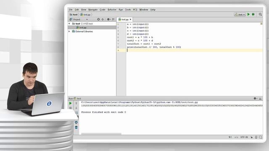This screenshot has height=151, width=269.
Task: Click the print icon above the trash icon
Action: tap(76, 122)
